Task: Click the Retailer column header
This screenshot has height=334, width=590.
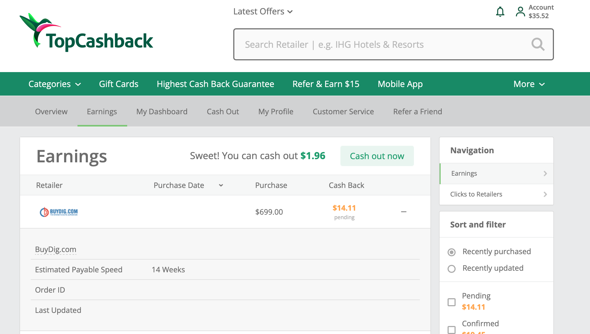Action: click(49, 185)
